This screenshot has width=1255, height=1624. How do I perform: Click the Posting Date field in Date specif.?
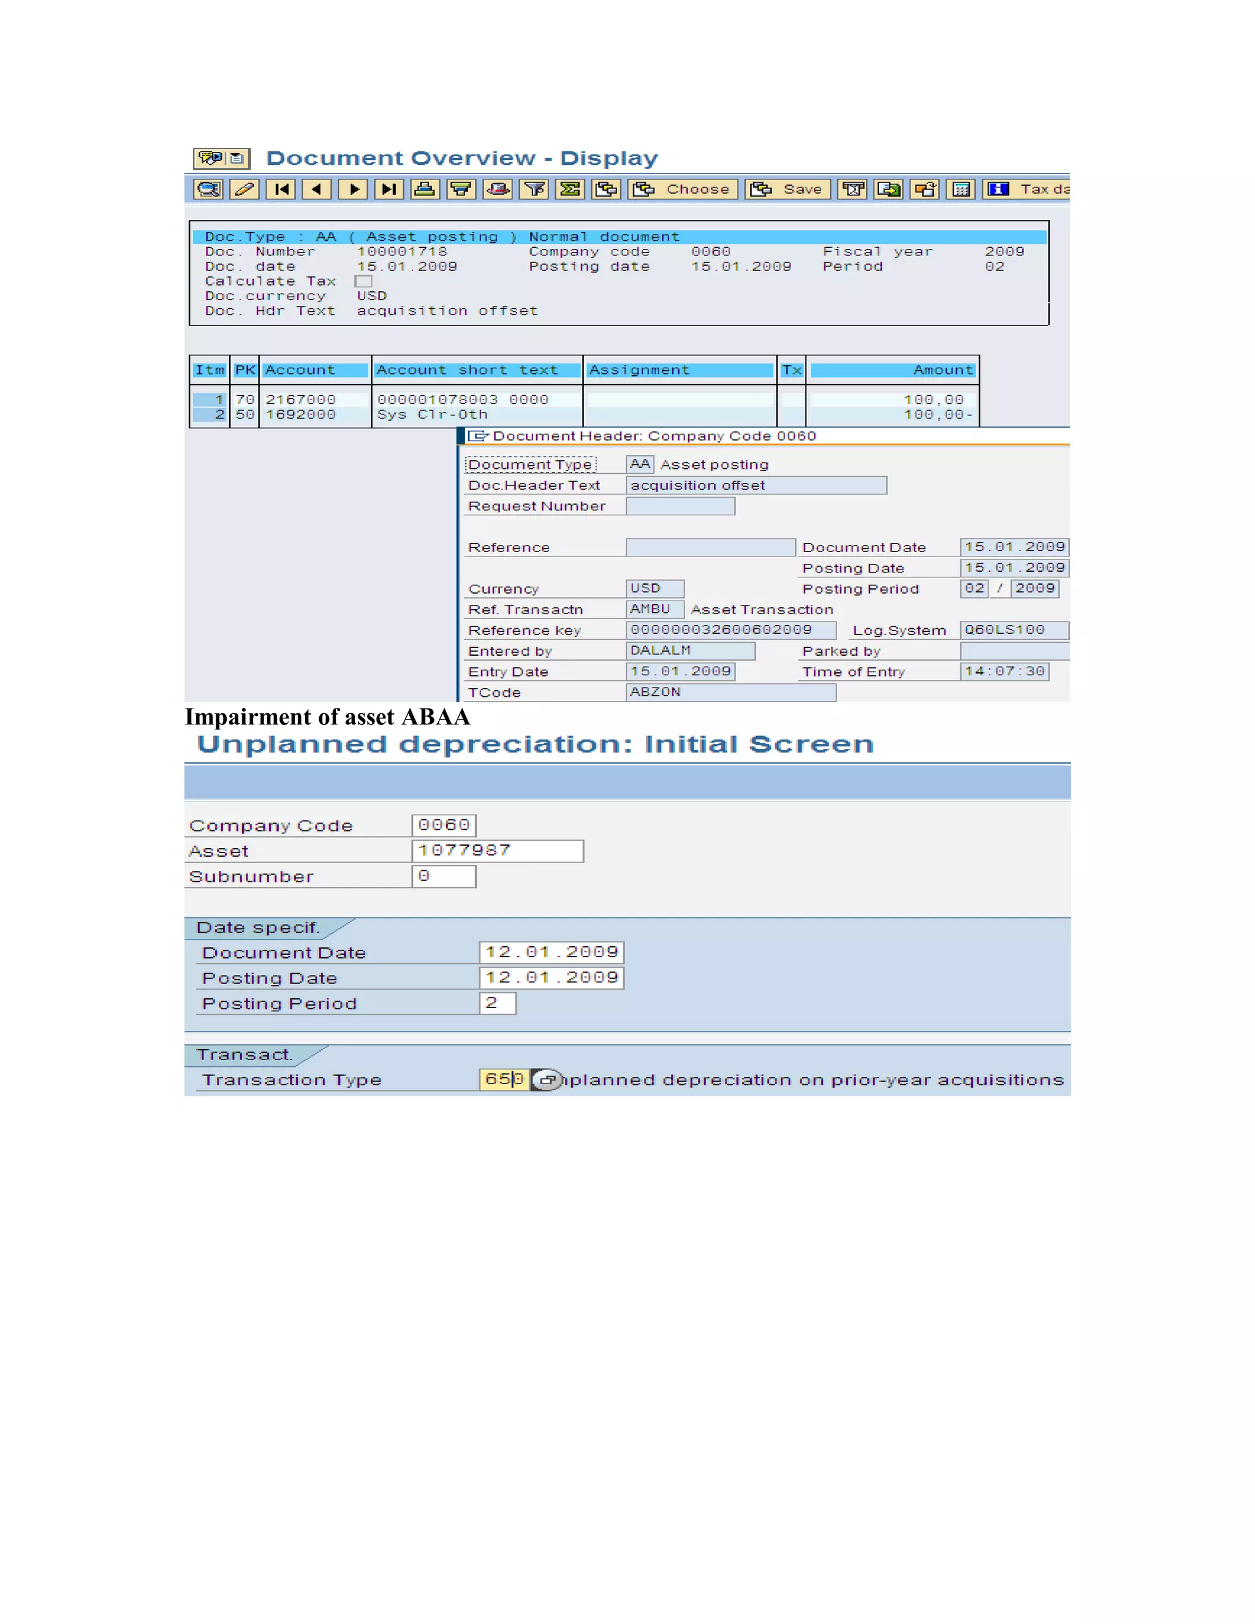pos(552,978)
